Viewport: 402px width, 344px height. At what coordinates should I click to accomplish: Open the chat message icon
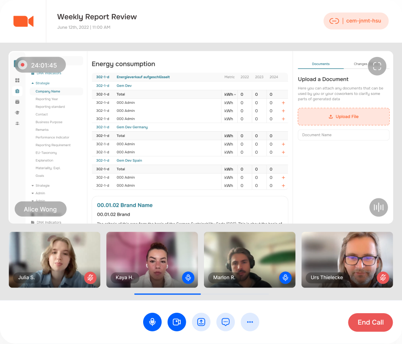point(225,322)
